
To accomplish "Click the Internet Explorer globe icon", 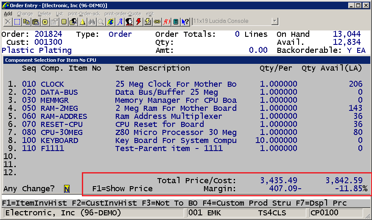I will [110, 22].
